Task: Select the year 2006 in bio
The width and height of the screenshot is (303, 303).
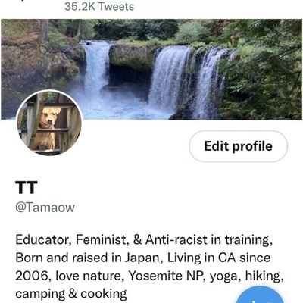Action: click(32, 276)
